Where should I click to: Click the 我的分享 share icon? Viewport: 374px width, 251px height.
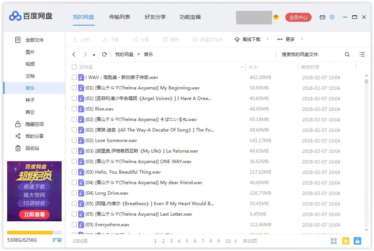click(x=18, y=136)
